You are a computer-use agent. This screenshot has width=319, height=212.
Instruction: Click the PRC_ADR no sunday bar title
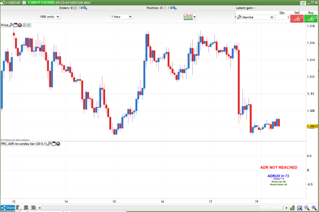24,144
